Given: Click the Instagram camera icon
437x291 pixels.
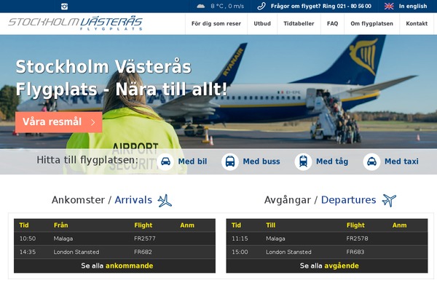Looking at the screenshot, I should tap(64, 6).
